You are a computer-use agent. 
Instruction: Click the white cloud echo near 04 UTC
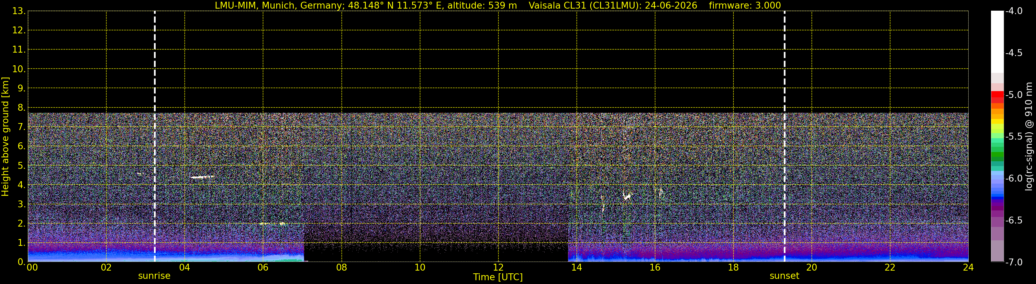coord(202,177)
